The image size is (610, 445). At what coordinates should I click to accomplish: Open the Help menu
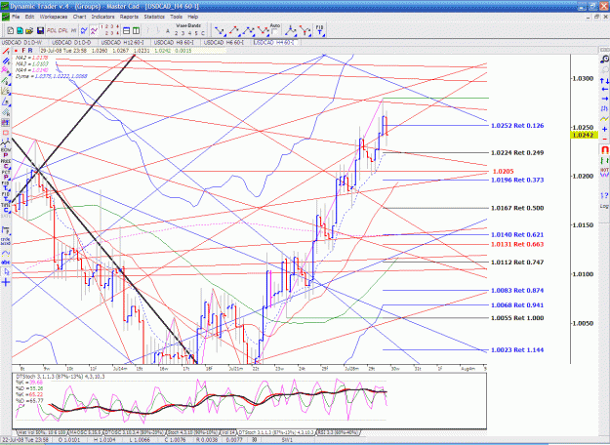click(x=193, y=17)
